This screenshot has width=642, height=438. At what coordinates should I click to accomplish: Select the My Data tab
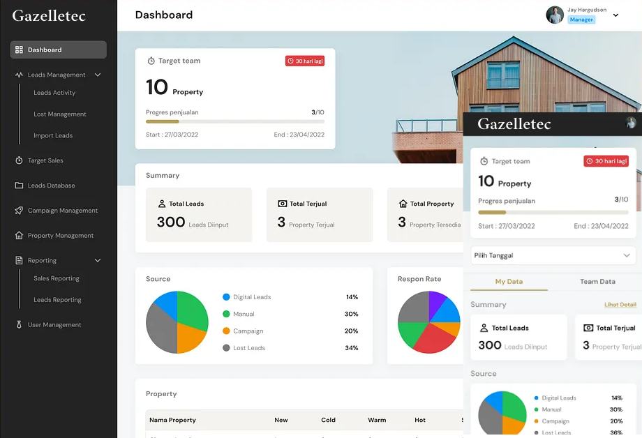(509, 282)
